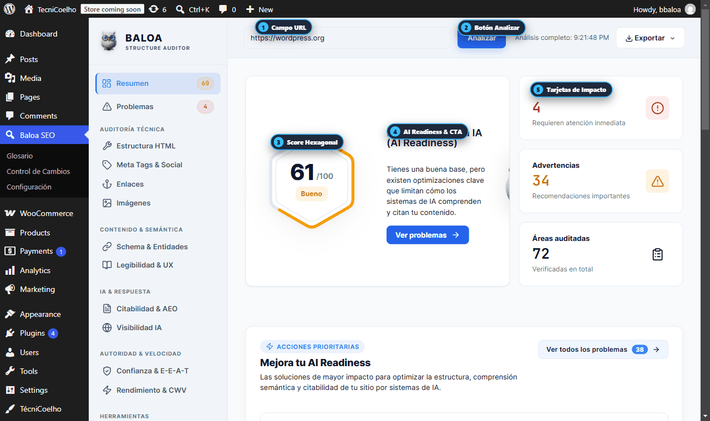
Task: Click the Meta Tags & Social tag icon
Action: 107,165
